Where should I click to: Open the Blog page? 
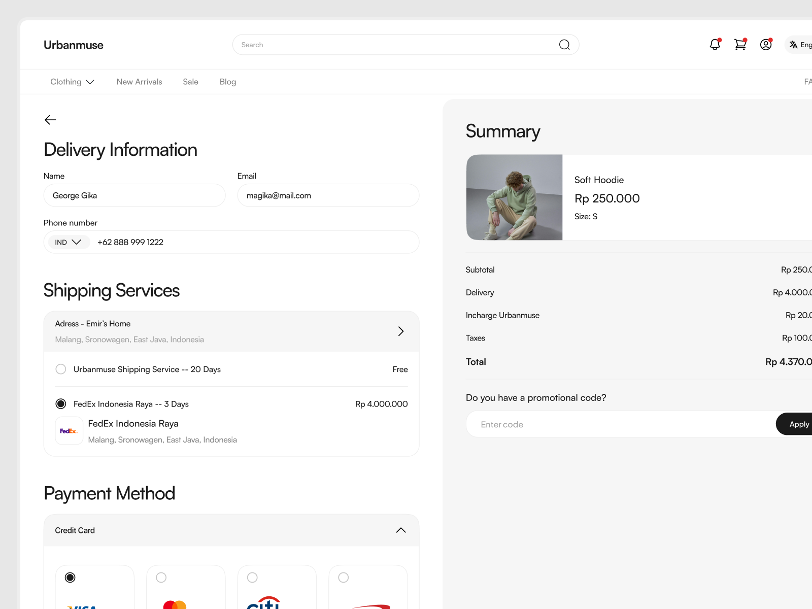click(x=228, y=82)
